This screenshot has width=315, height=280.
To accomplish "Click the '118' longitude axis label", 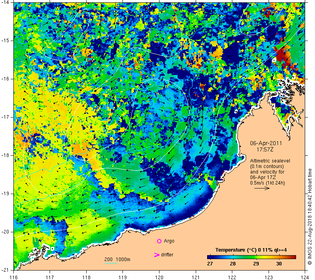I will [x=86, y=277].
